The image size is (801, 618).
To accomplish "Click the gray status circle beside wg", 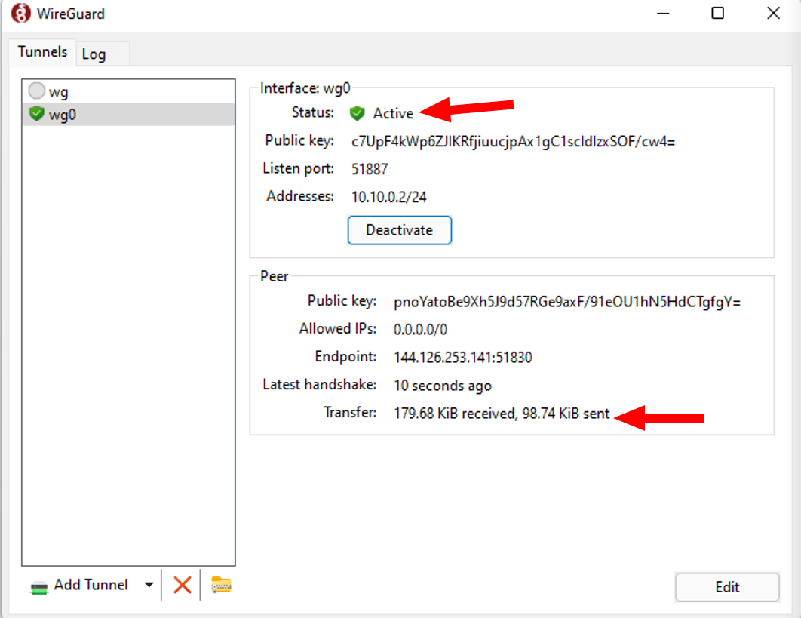I will [x=37, y=91].
